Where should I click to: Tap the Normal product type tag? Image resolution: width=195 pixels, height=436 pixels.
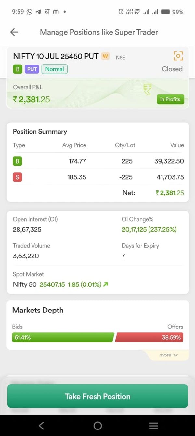(54, 69)
